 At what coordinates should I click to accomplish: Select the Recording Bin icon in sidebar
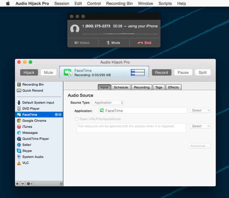19,85
